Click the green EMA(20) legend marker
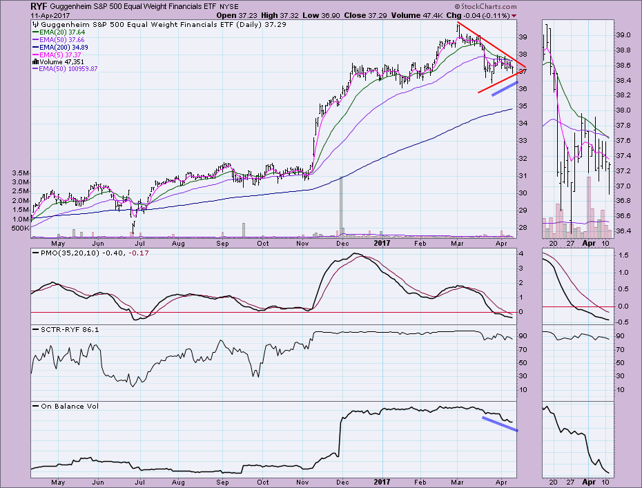 click(36, 32)
